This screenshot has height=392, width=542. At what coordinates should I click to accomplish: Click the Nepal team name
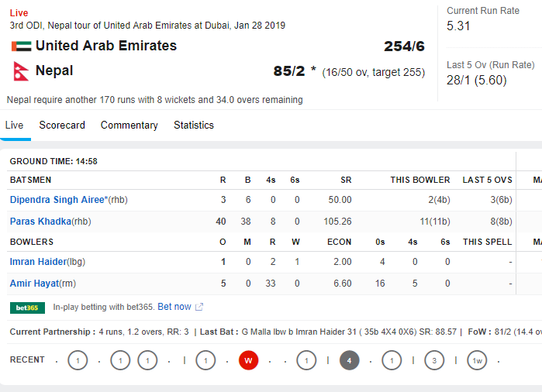pos(54,71)
